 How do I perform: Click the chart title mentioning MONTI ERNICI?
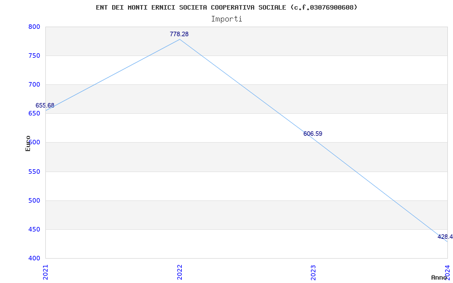pos(226,7)
